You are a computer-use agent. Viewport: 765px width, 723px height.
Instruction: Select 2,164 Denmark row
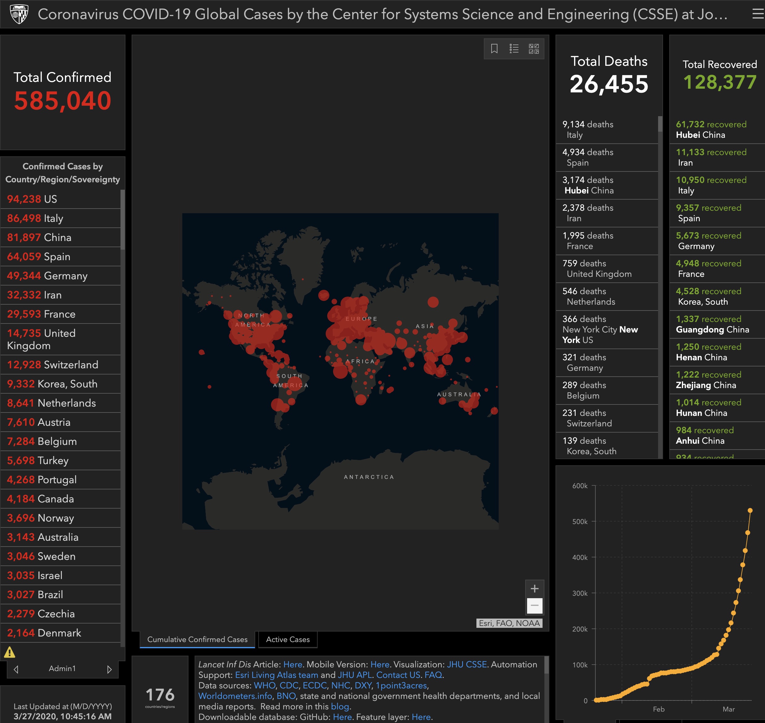pyautogui.click(x=61, y=633)
